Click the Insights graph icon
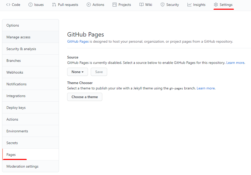Viewport: 251px width, 175px height. 189,5
